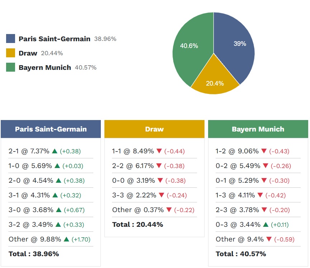310x268 pixels.
Task: Click the Paris Saint-Germain legend label
Action: point(54,39)
